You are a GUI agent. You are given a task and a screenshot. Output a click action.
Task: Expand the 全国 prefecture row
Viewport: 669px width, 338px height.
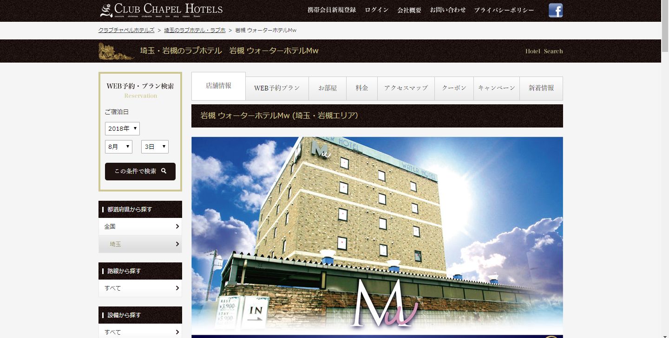click(140, 227)
